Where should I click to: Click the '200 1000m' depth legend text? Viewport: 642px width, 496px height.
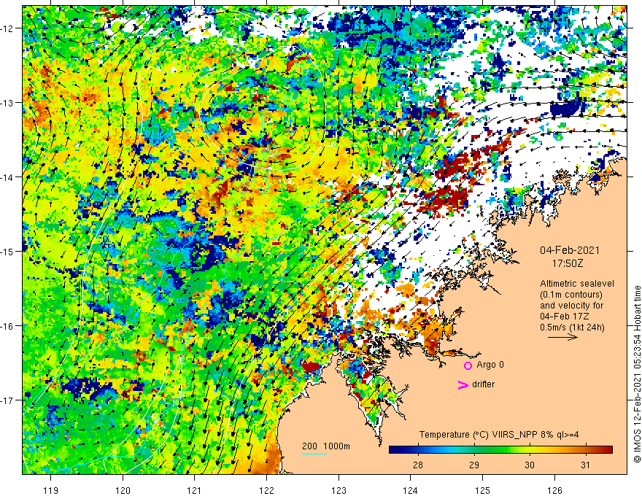click(x=326, y=446)
